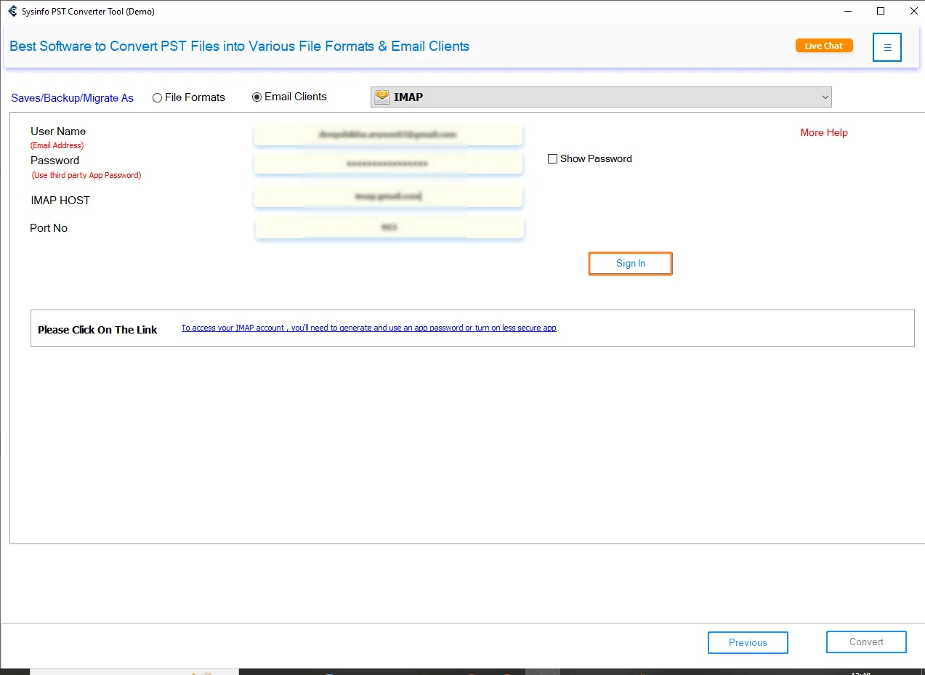Open the Live Chat window
This screenshot has width=925, height=675.
[x=824, y=46]
